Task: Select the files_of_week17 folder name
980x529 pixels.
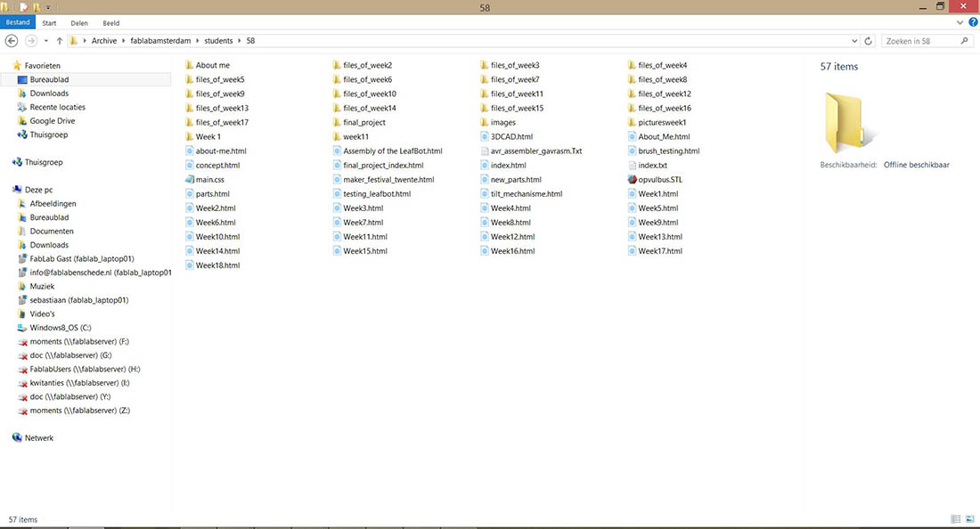Action: 222,122
